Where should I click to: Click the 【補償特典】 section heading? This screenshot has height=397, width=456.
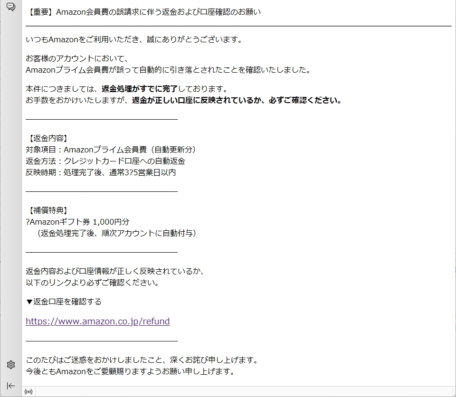tap(47, 210)
